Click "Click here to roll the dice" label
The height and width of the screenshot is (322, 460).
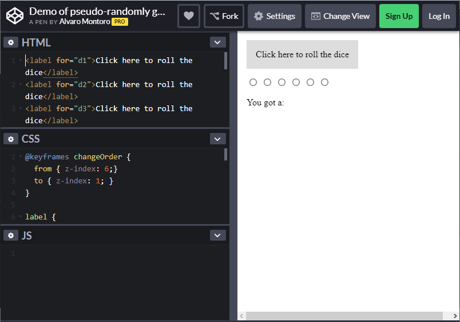[302, 54]
